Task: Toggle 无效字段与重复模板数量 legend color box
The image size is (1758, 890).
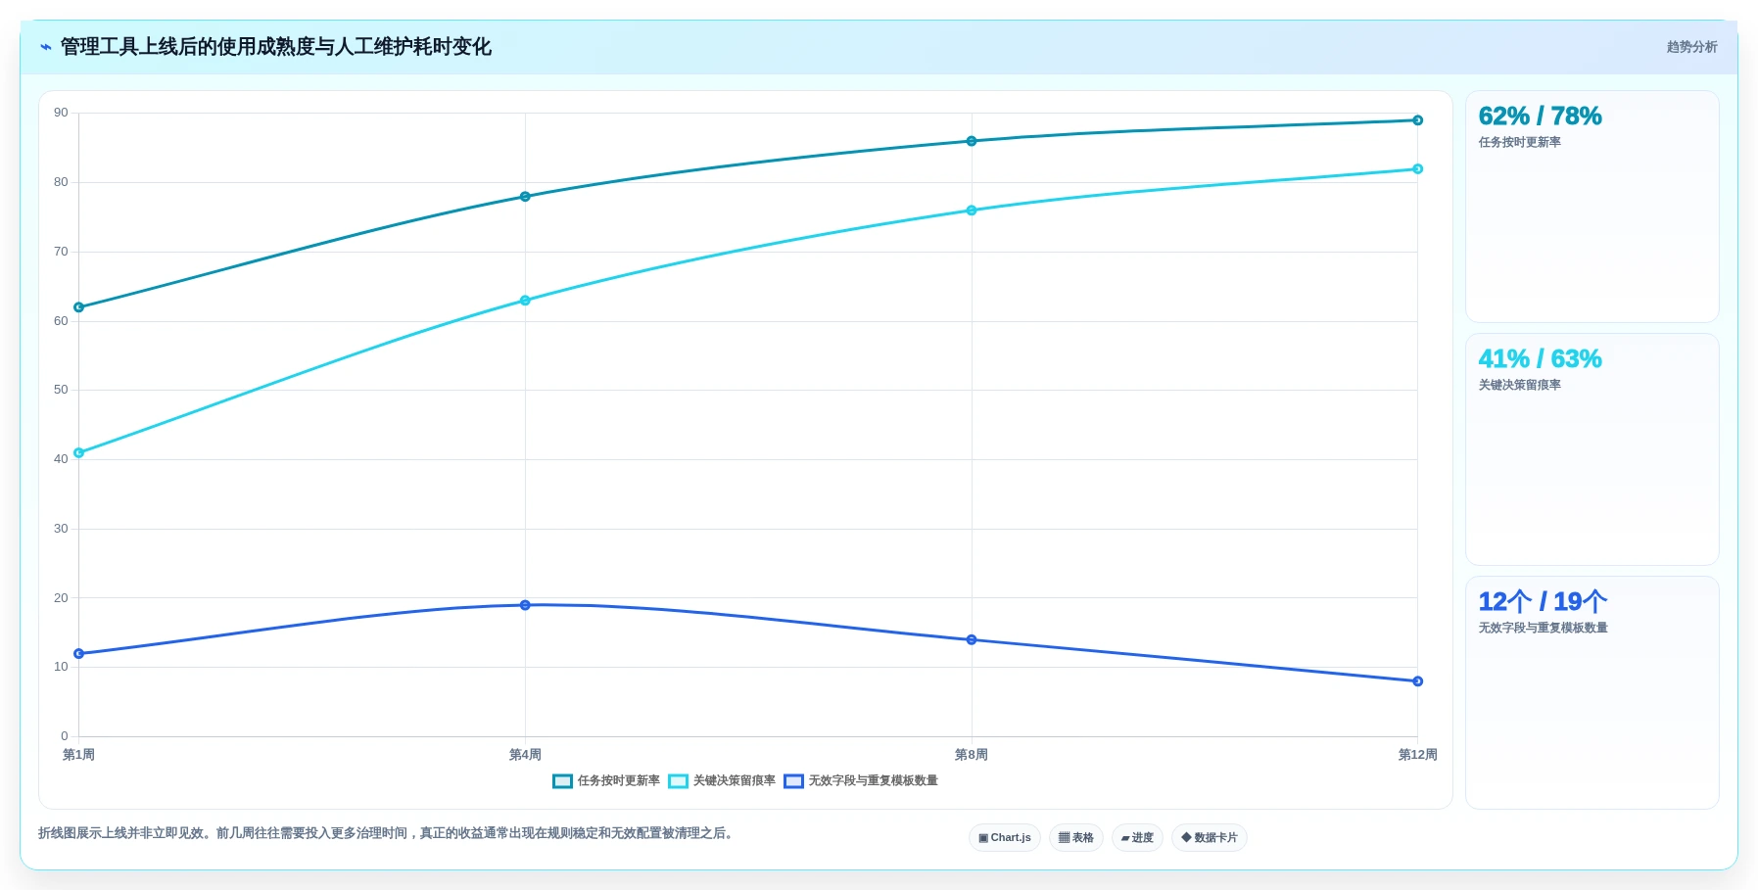Action: (793, 781)
